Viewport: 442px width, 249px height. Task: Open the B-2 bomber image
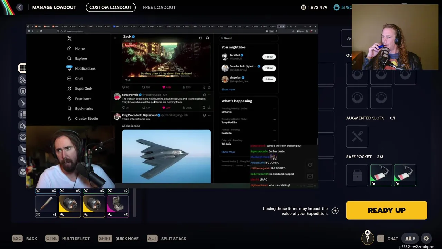click(x=166, y=156)
